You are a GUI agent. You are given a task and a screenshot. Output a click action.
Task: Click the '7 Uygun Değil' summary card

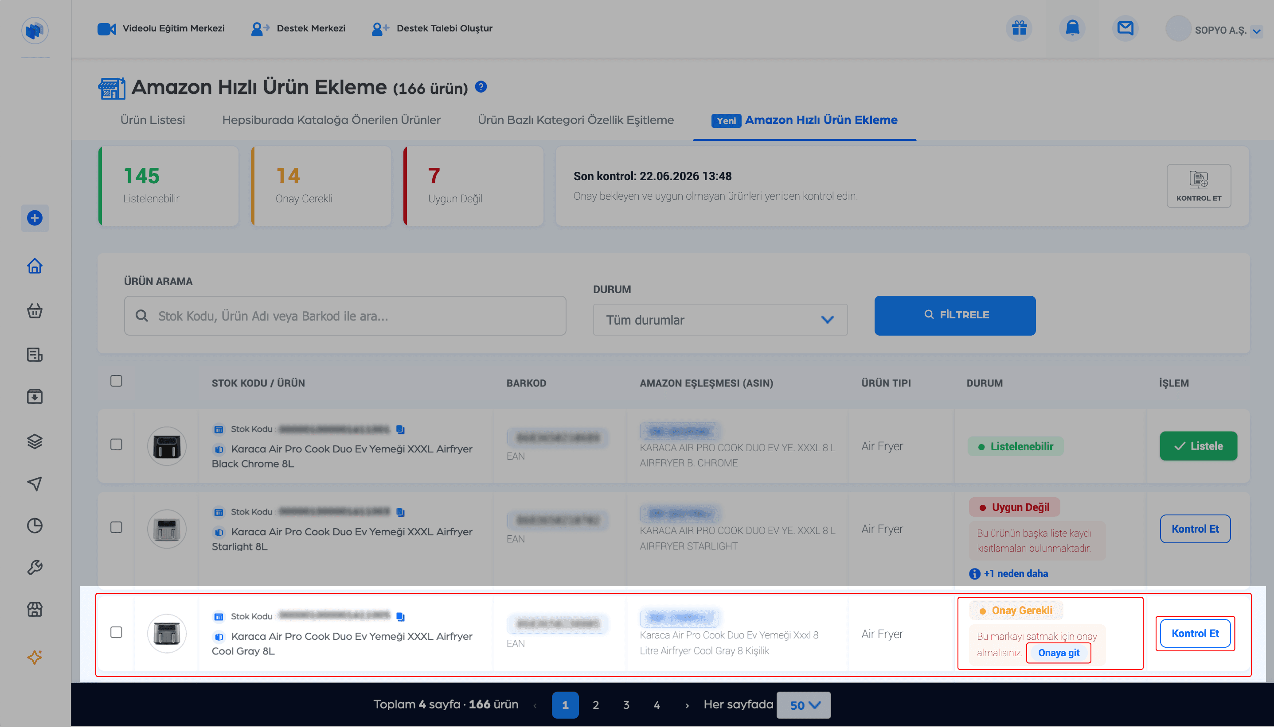tap(473, 186)
